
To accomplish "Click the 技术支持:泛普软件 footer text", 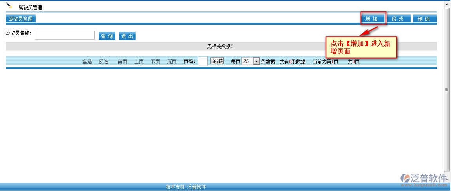I will [186, 187].
